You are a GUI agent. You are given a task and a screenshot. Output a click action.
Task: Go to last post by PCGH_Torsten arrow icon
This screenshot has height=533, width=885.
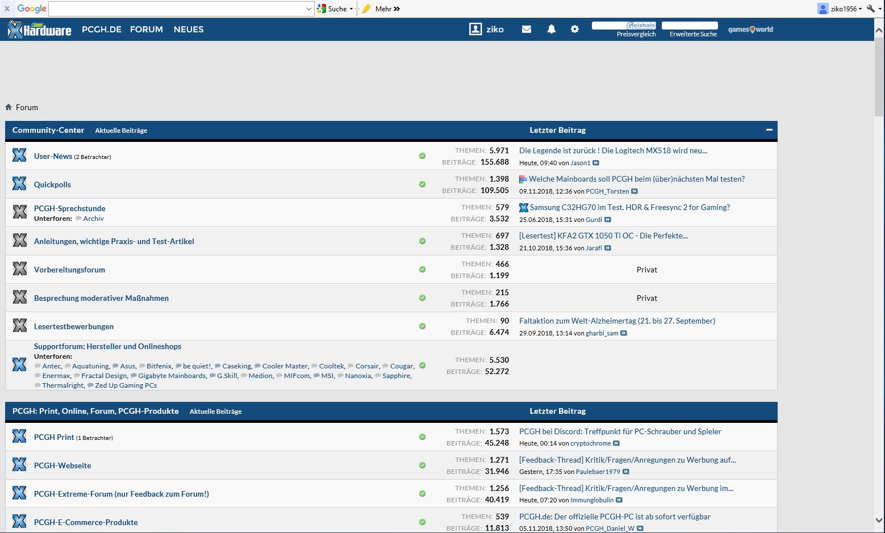pyautogui.click(x=634, y=191)
